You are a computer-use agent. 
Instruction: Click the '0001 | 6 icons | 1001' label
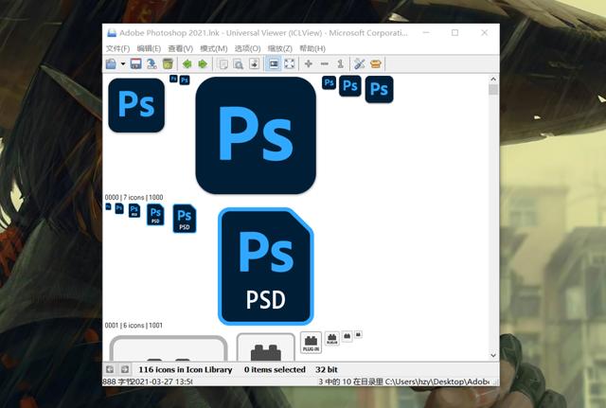[x=134, y=326]
